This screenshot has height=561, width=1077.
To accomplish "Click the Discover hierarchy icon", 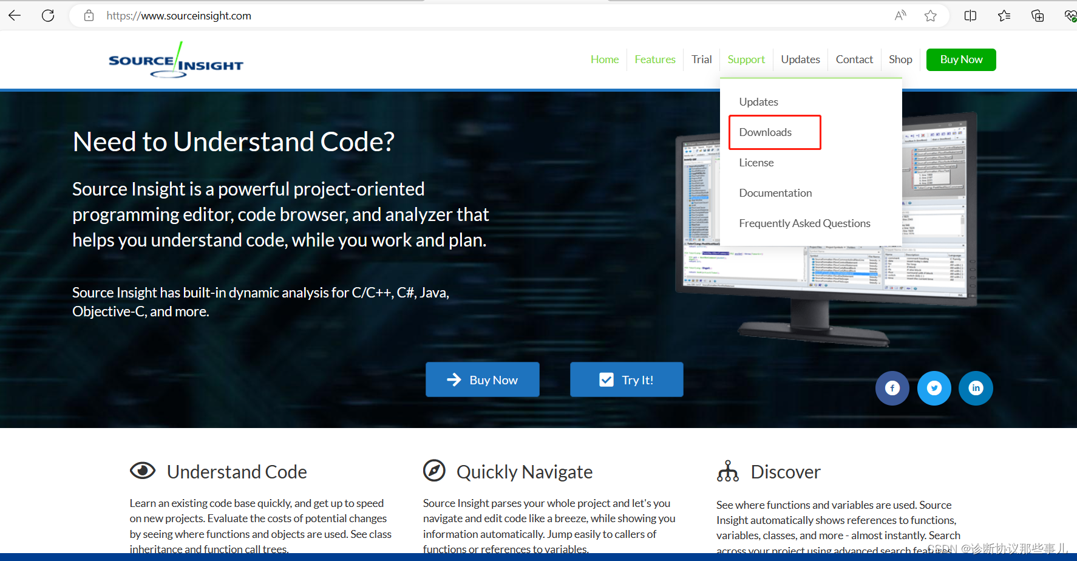I will (x=727, y=471).
